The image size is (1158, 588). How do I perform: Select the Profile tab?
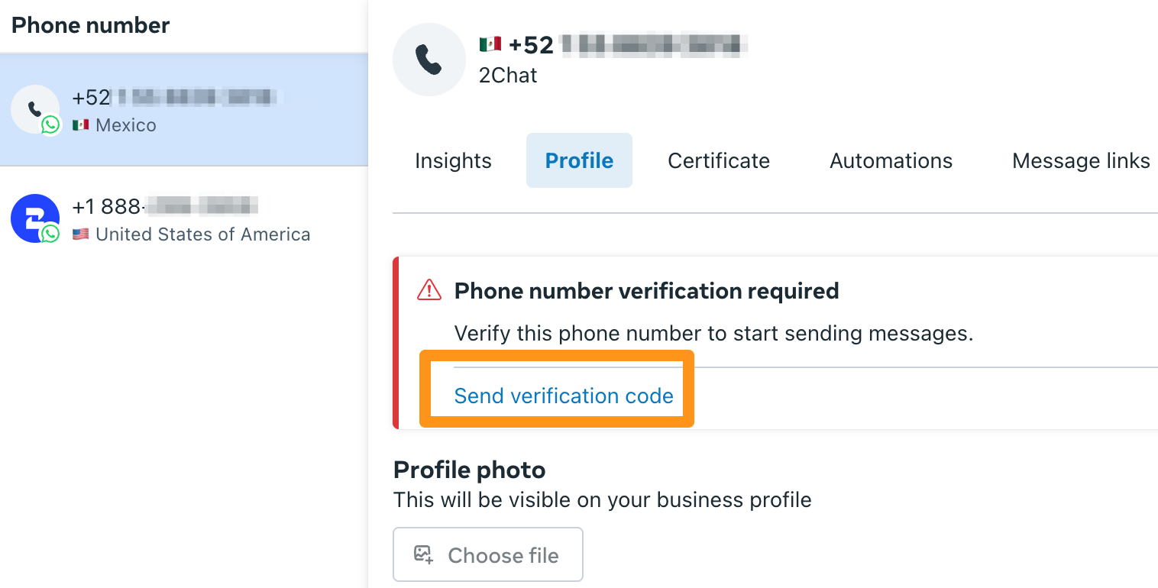(x=579, y=160)
